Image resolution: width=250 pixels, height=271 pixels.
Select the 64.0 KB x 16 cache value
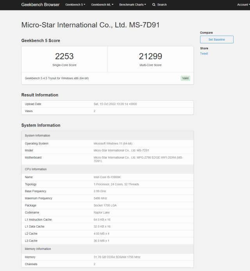[102, 220]
